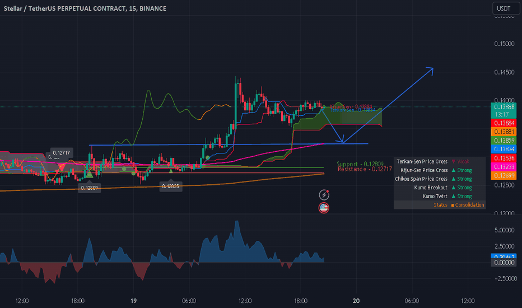The height and width of the screenshot is (308, 522).
Task: Click the Kumo Twist row
Action: pos(440,196)
